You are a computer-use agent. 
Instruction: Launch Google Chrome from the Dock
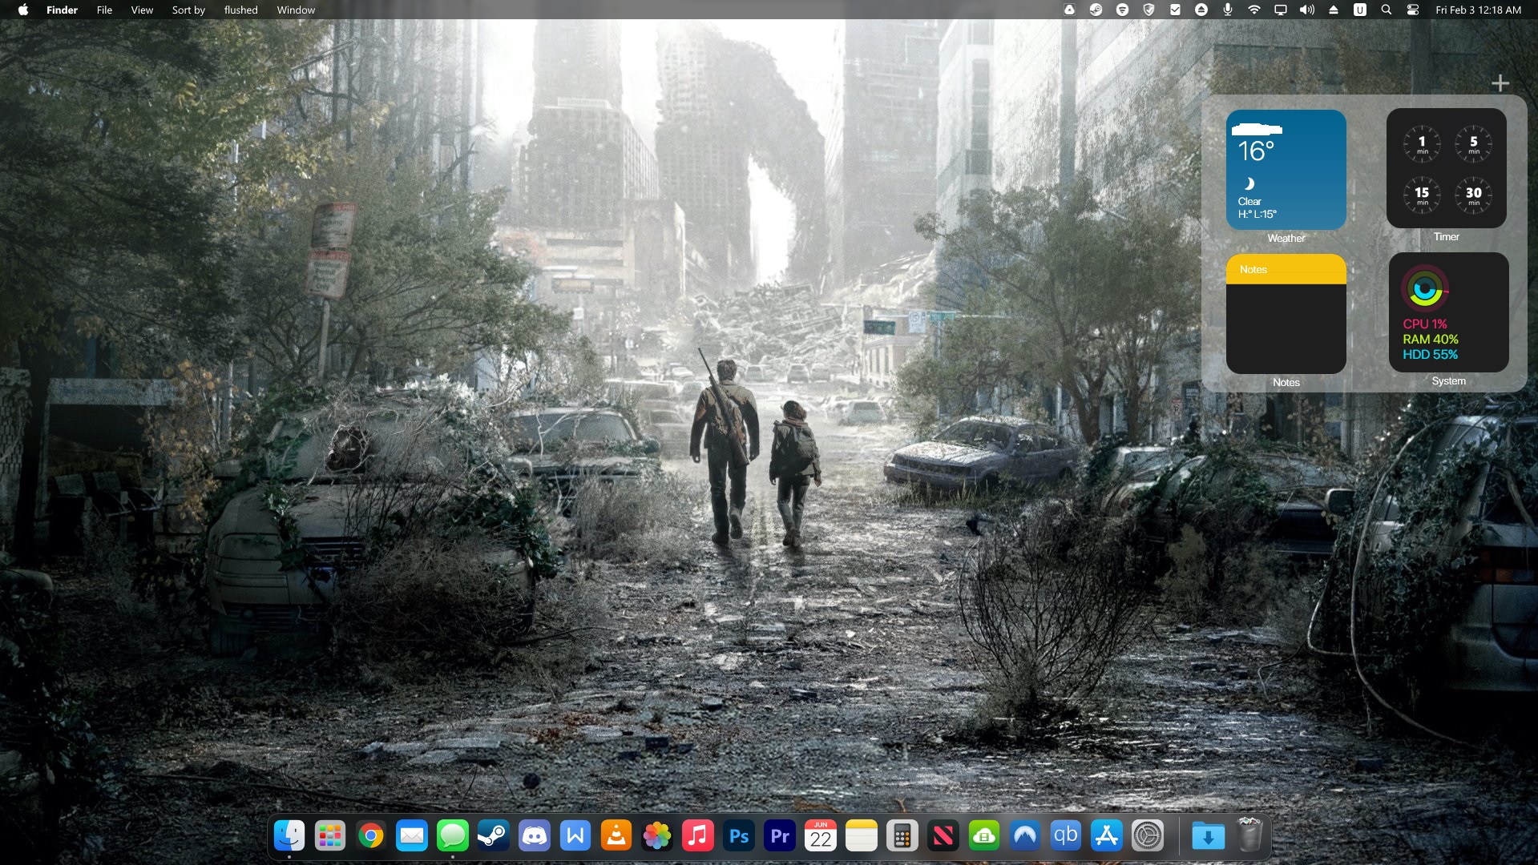[x=371, y=836]
